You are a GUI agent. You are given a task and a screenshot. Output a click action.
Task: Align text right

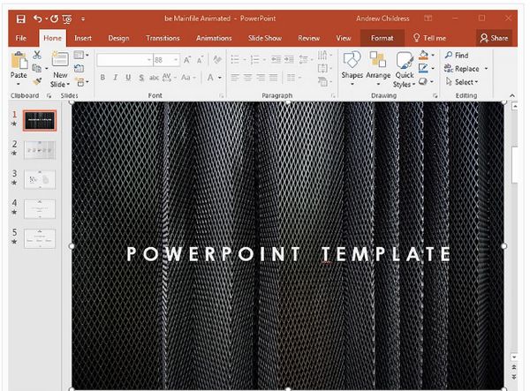coord(261,78)
